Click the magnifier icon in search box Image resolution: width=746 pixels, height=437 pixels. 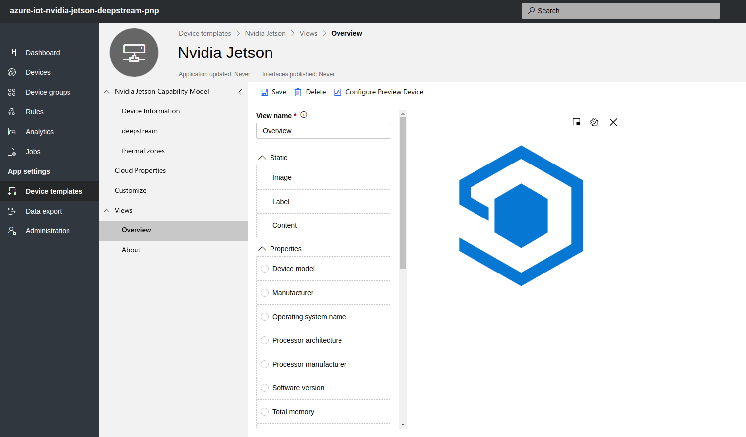pos(531,11)
